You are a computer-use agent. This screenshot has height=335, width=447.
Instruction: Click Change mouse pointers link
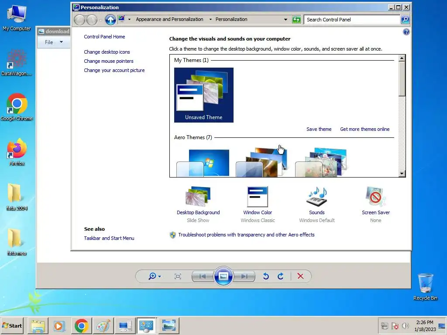click(x=109, y=61)
